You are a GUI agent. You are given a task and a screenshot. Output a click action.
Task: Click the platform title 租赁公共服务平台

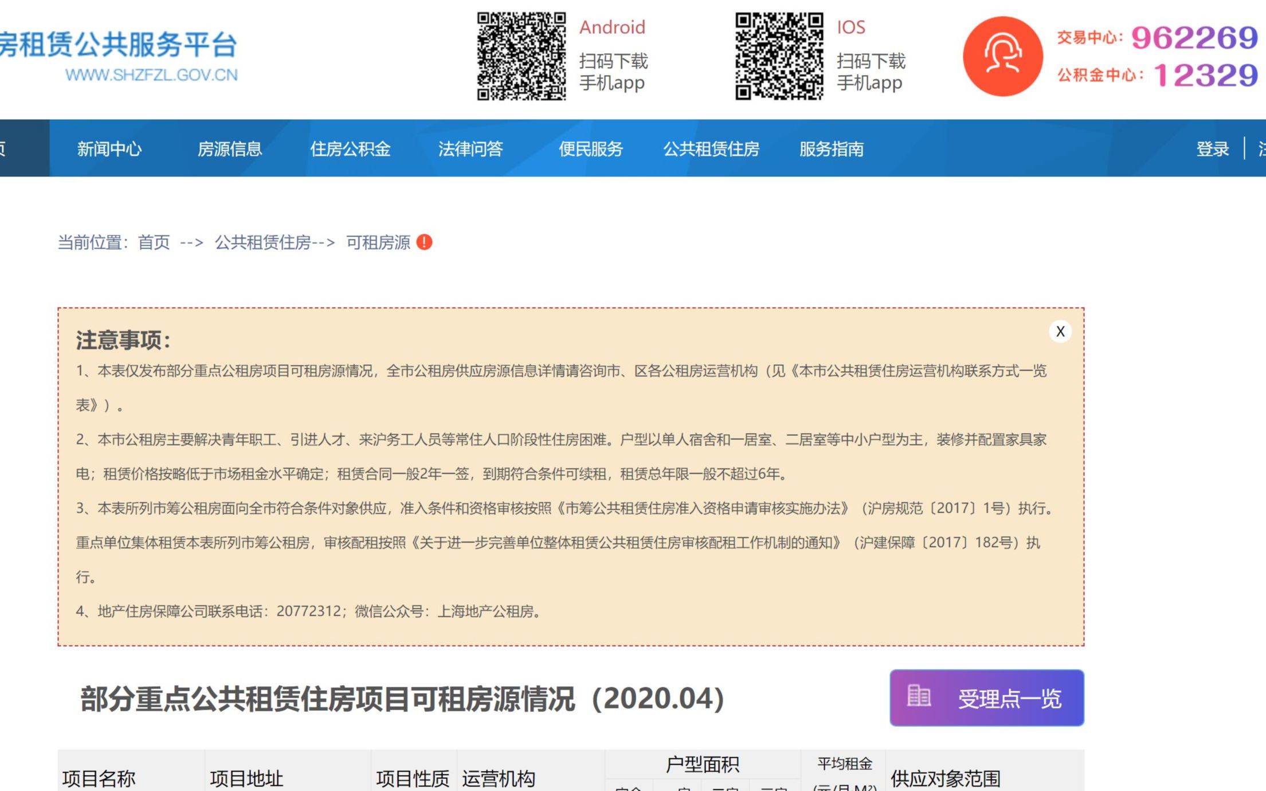coord(117,45)
